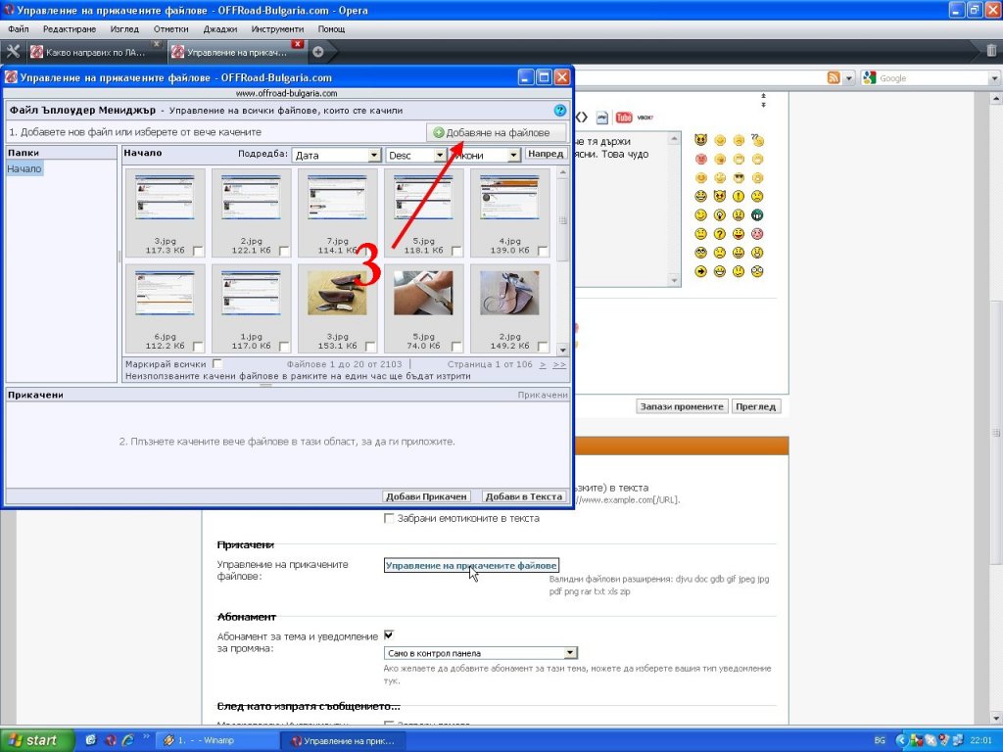Switch to the 'Какво направих по ЛА' tab
1003x752 pixels.
click(95, 52)
